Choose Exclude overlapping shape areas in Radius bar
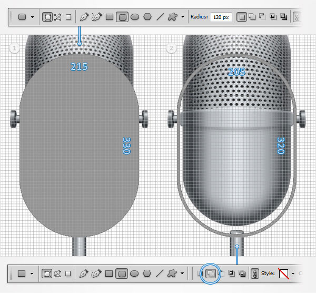Image resolution: width=316 pixels, height=293 pixels. click(284, 17)
